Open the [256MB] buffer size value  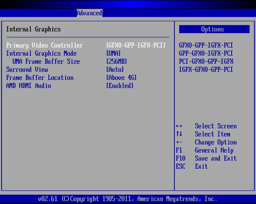pos(116,61)
